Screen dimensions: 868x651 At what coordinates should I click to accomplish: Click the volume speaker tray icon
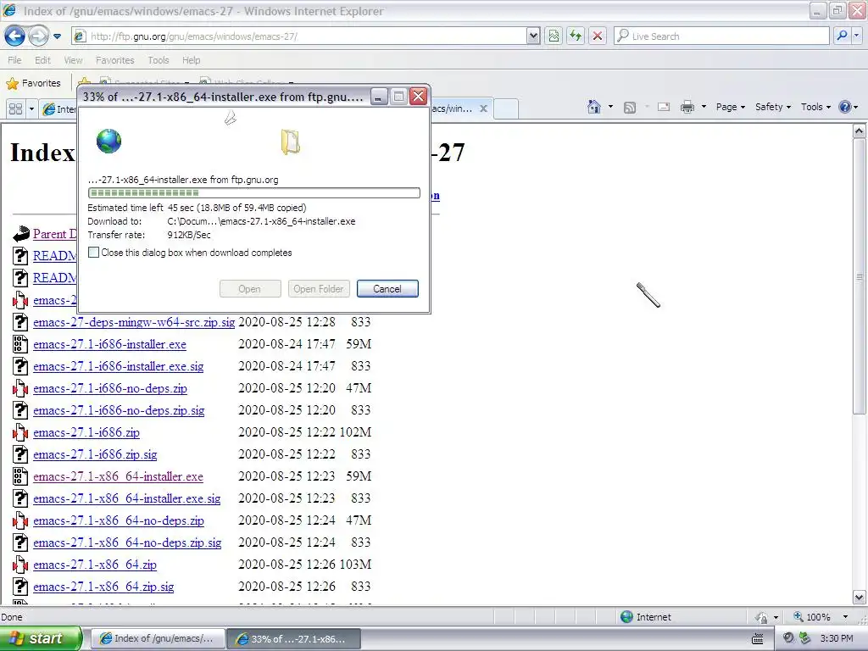(x=788, y=638)
